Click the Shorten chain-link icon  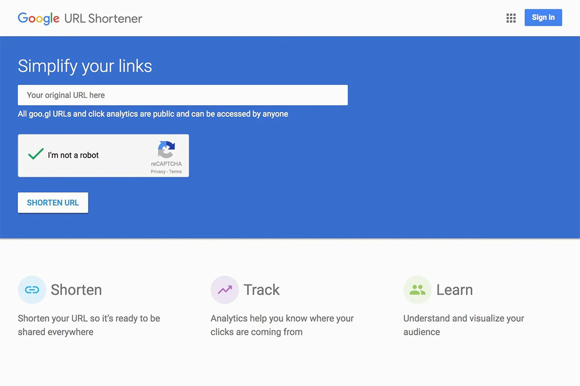pyautogui.click(x=32, y=290)
